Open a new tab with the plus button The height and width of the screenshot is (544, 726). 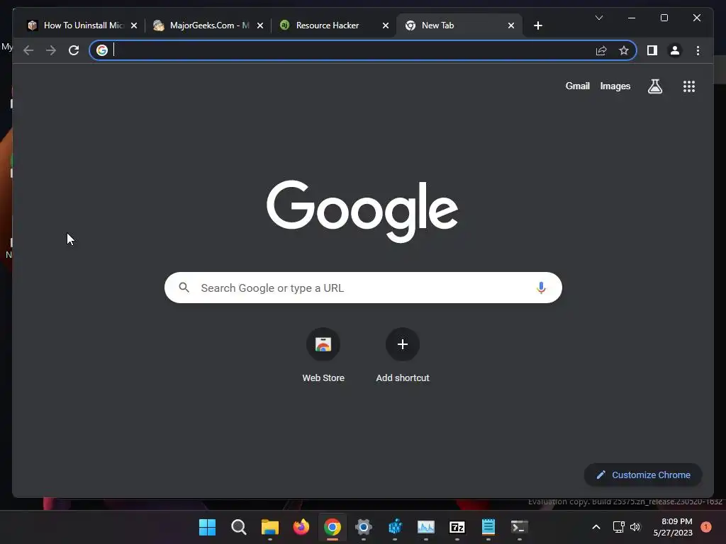537,25
